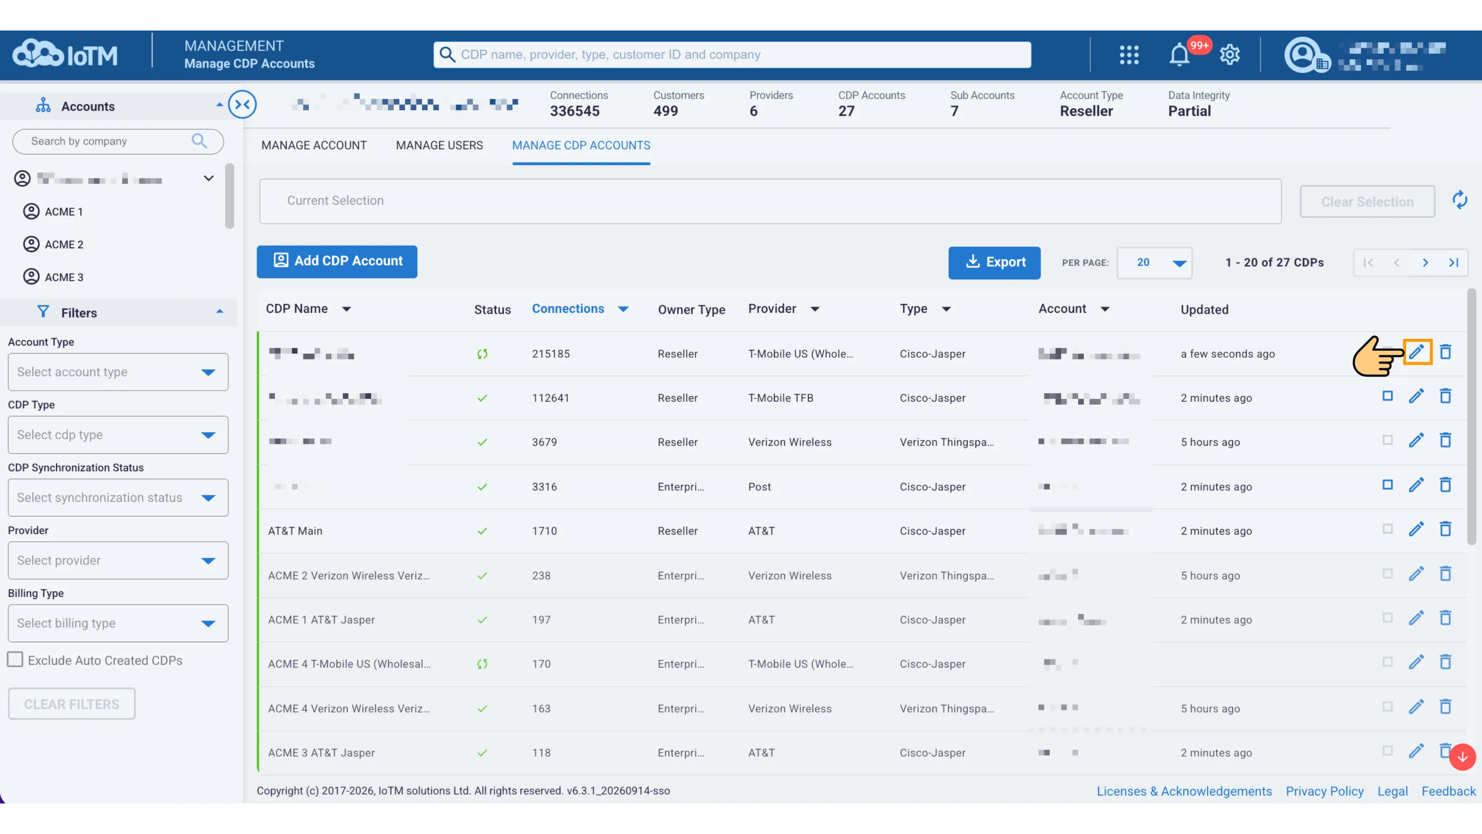The height and width of the screenshot is (834, 1482).
Task: Refresh the CDP list
Action: pyautogui.click(x=1460, y=200)
